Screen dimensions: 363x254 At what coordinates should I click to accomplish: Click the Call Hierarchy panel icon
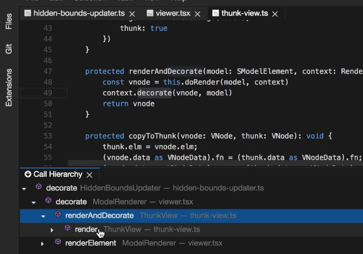pos(28,174)
